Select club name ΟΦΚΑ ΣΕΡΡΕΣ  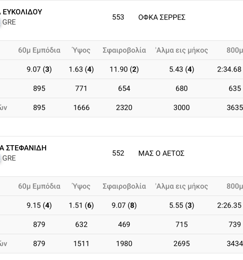(x=162, y=17)
